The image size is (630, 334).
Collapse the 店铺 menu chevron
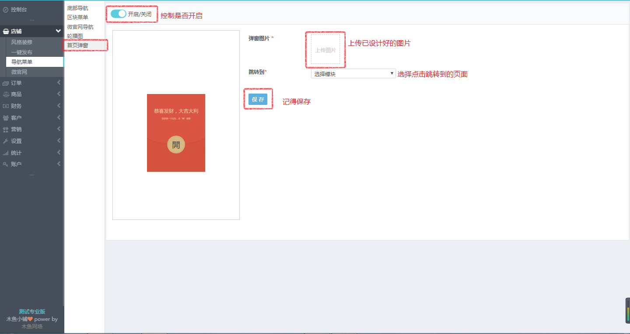pos(58,31)
